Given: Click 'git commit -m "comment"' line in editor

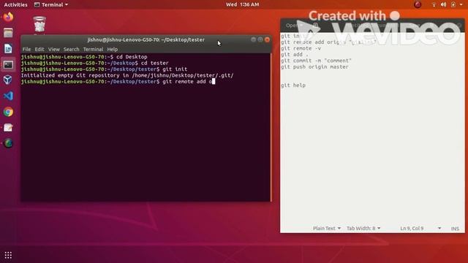Looking at the screenshot, I should [x=316, y=61].
